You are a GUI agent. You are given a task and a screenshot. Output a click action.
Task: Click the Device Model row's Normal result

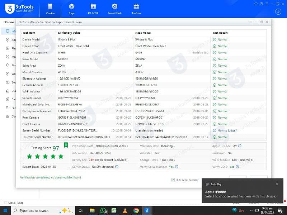coord(220,39)
